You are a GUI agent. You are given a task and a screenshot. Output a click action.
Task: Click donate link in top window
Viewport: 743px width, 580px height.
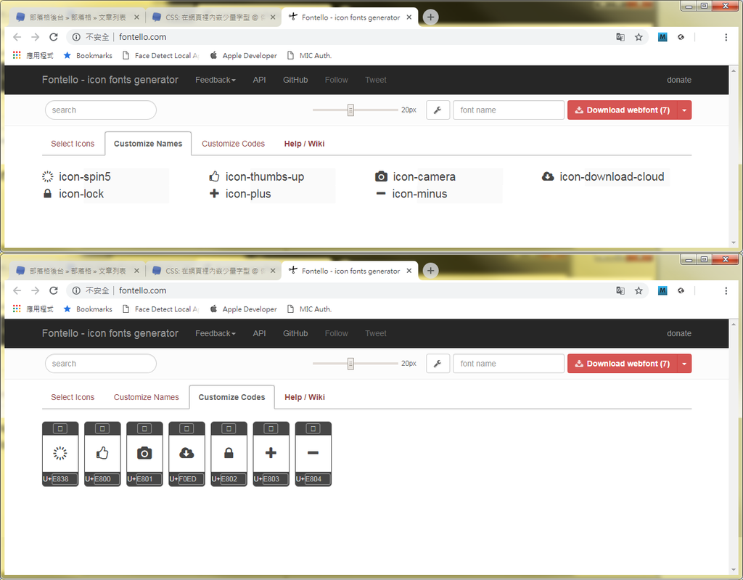[679, 80]
